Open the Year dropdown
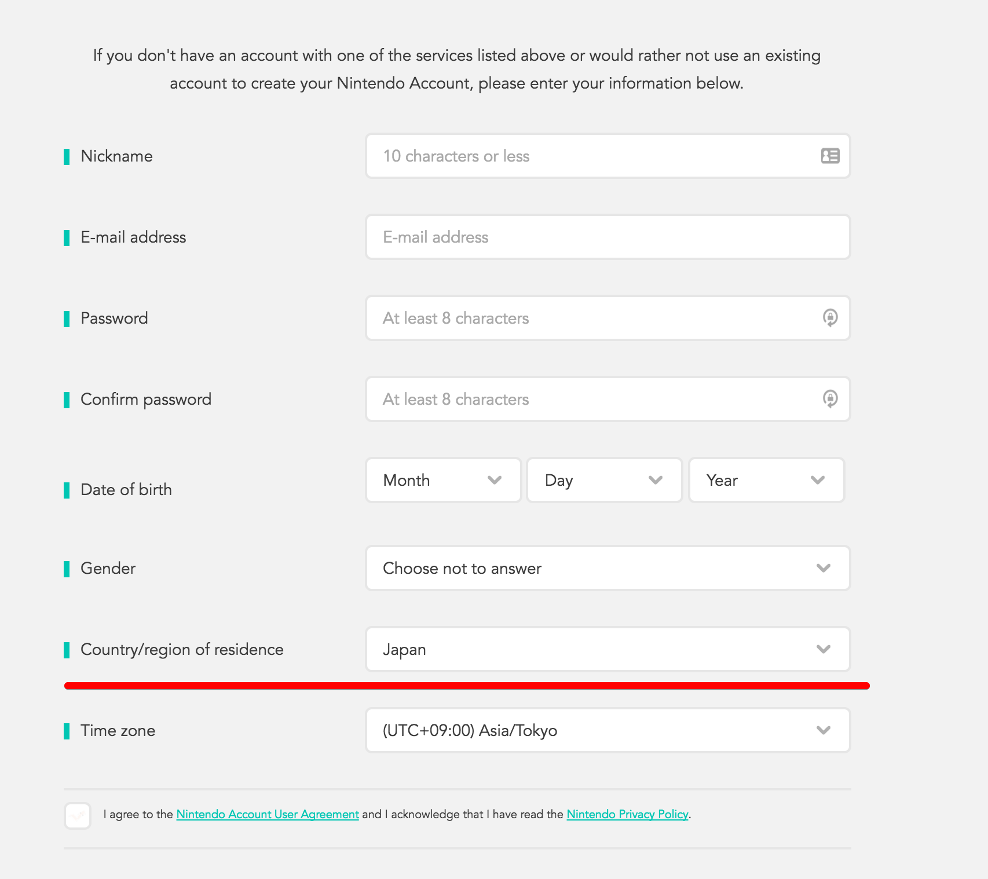The width and height of the screenshot is (988, 879). pos(766,480)
